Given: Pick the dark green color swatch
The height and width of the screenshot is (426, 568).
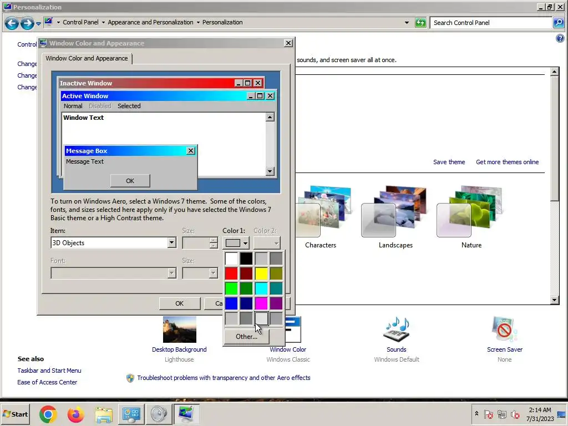Looking at the screenshot, I should pyautogui.click(x=246, y=288).
